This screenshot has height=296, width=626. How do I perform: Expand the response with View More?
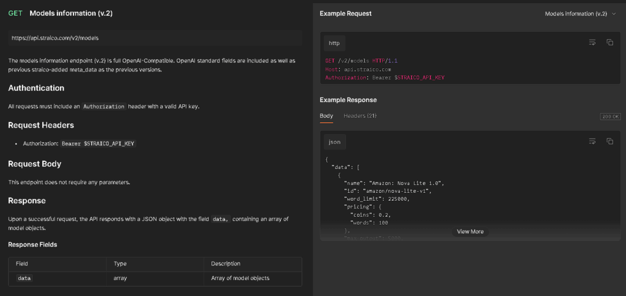coord(469,232)
